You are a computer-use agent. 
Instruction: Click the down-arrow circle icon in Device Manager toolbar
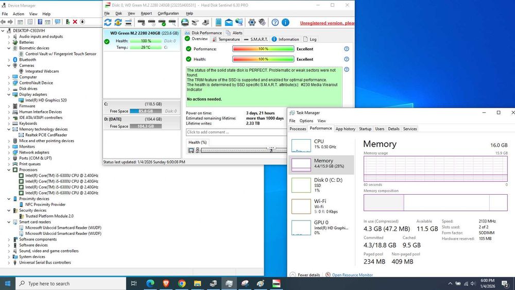82,22
